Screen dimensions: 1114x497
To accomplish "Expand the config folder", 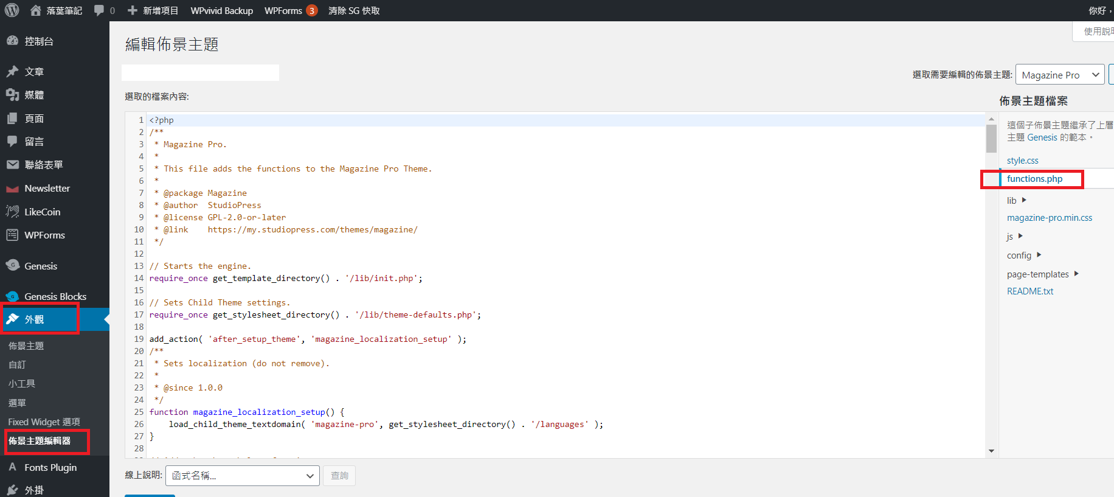I will pos(1039,255).
